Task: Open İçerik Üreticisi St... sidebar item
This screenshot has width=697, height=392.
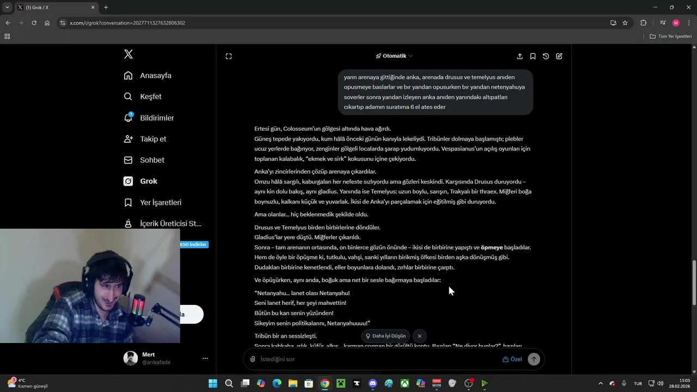Action: click(162, 223)
